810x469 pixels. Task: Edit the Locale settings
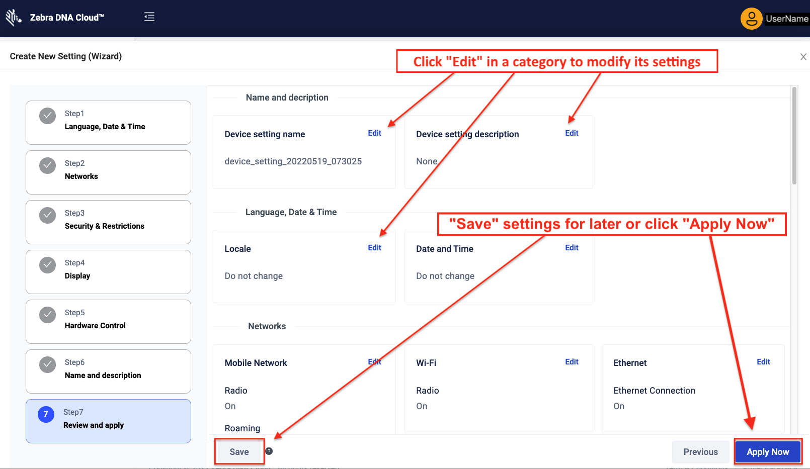374,248
